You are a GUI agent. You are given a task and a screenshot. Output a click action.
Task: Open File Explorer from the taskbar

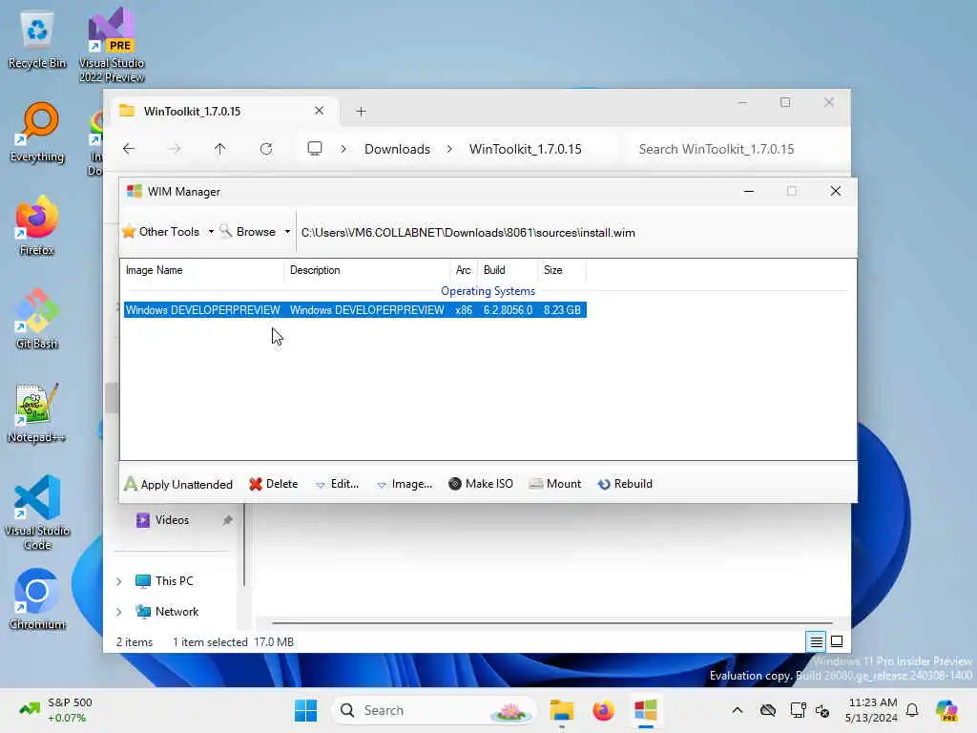(561, 710)
